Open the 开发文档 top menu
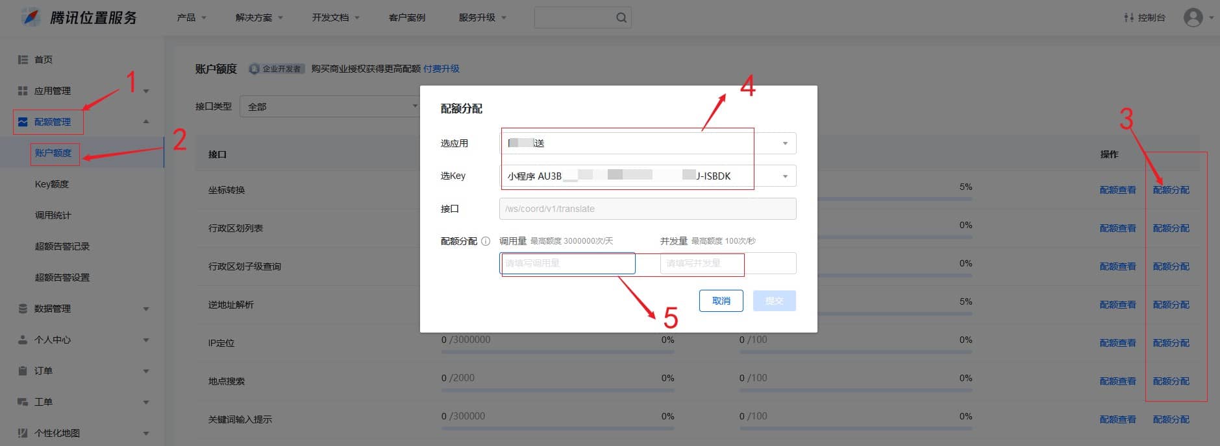Viewport: 1220px width, 446px height. pyautogui.click(x=335, y=18)
